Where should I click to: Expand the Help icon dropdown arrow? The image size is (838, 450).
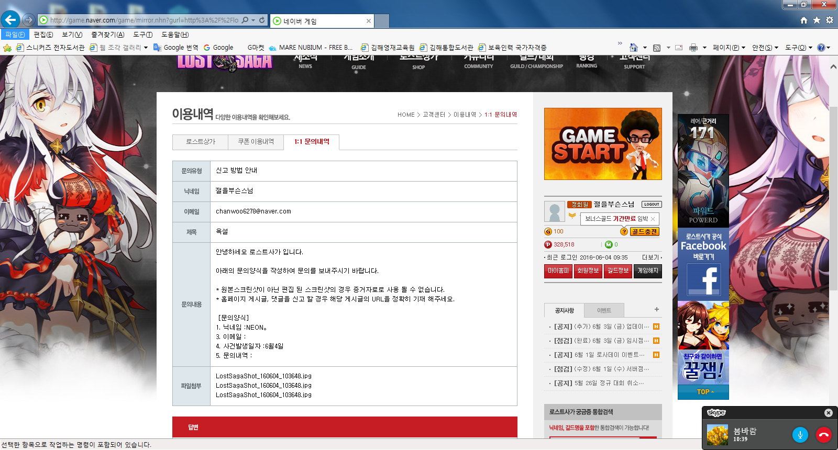[829, 48]
